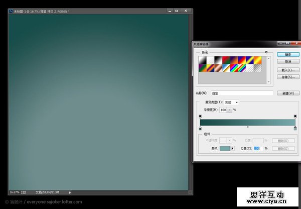The width and height of the screenshot is (301, 209).
Task: Click the 载入(L)... load button
Action: (288, 70)
